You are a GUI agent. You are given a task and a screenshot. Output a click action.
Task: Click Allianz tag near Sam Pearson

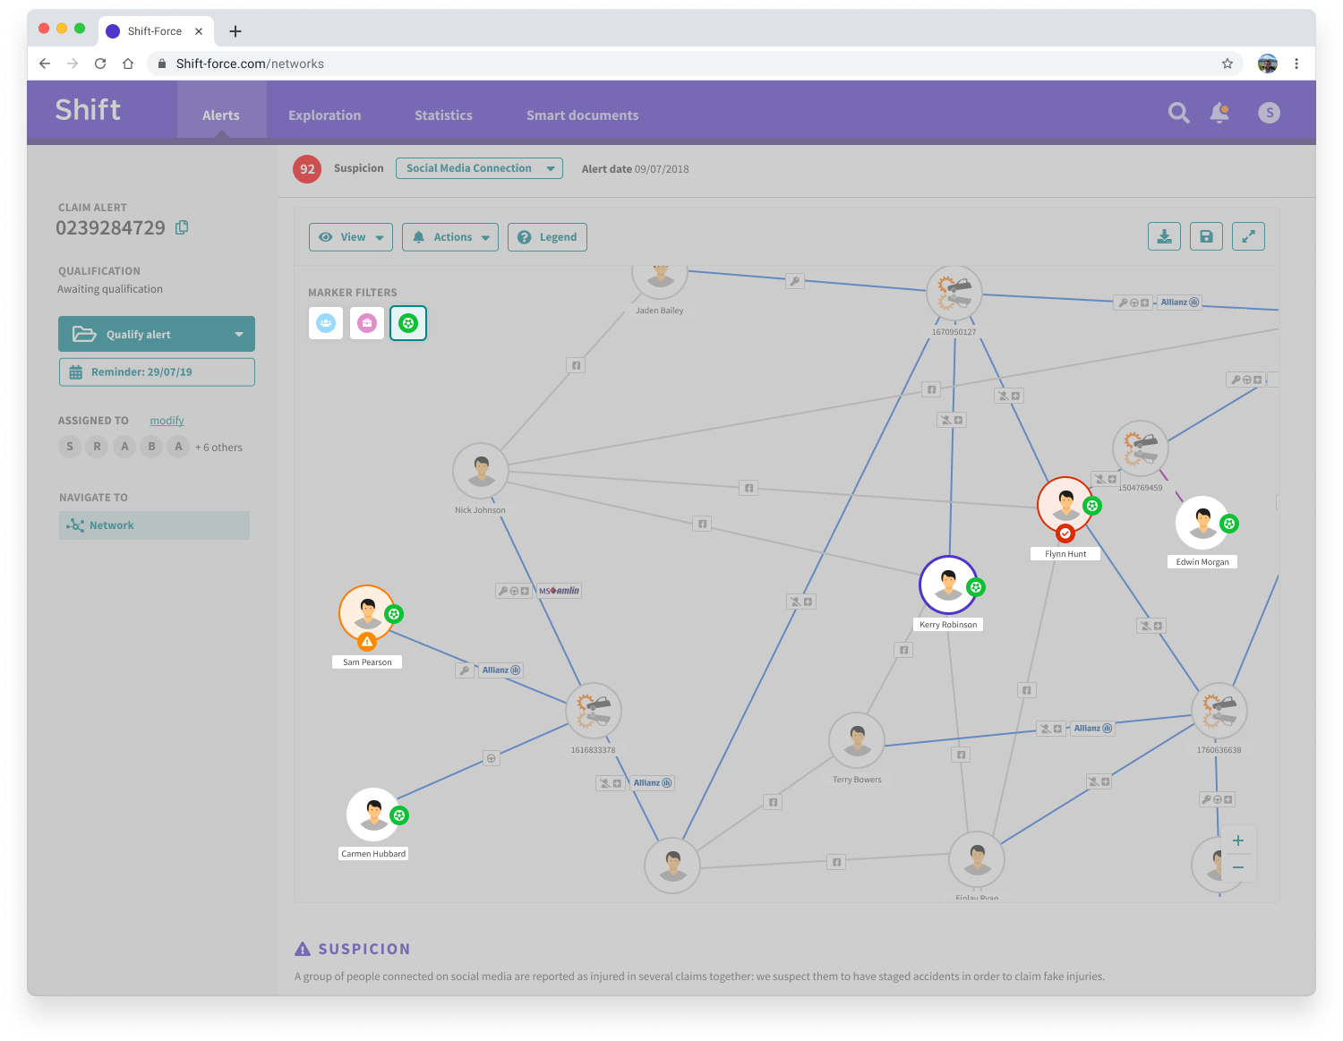click(500, 670)
